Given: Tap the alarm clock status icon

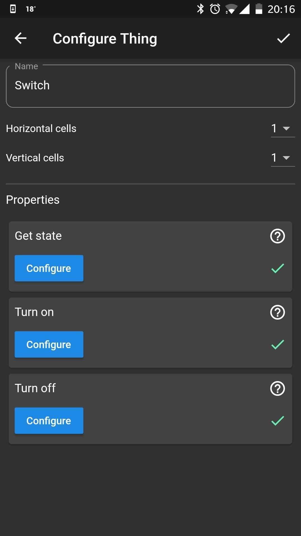Looking at the screenshot, I should click(x=215, y=9).
